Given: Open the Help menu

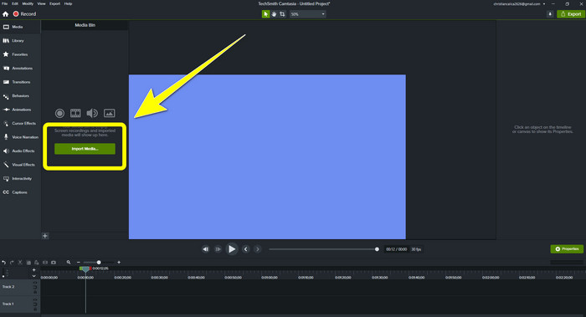Looking at the screenshot, I should [68, 3].
